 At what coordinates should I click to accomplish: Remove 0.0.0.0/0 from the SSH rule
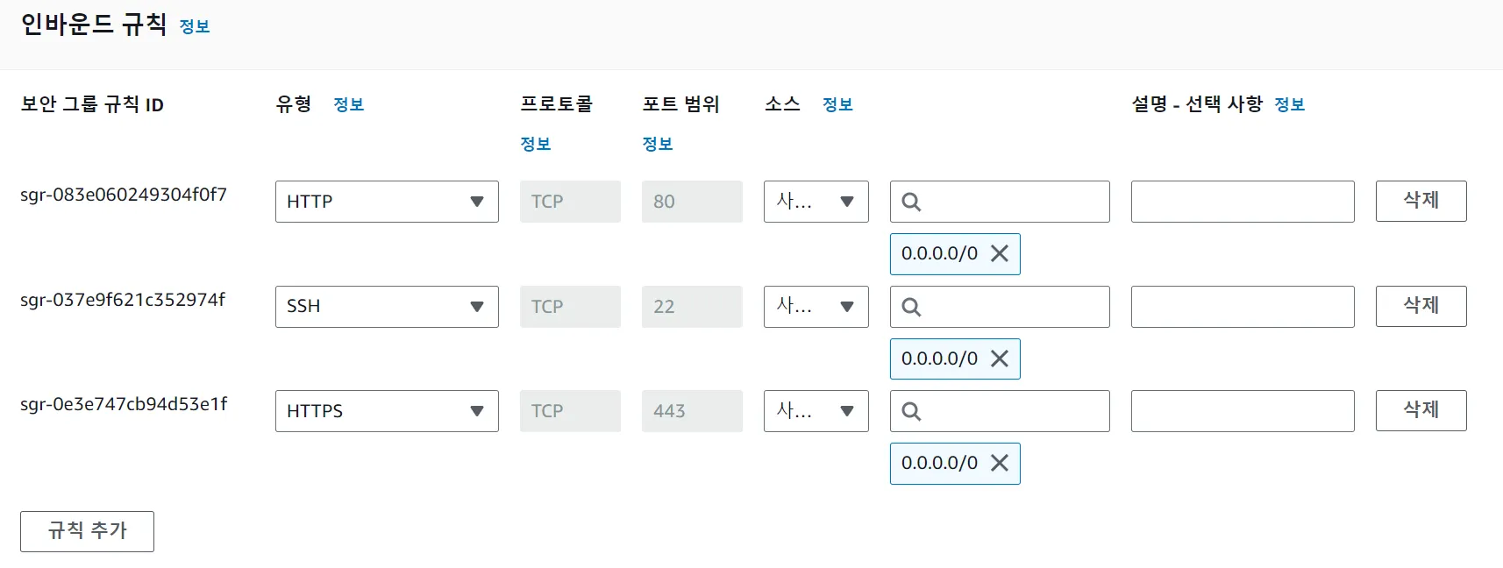tap(1000, 359)
